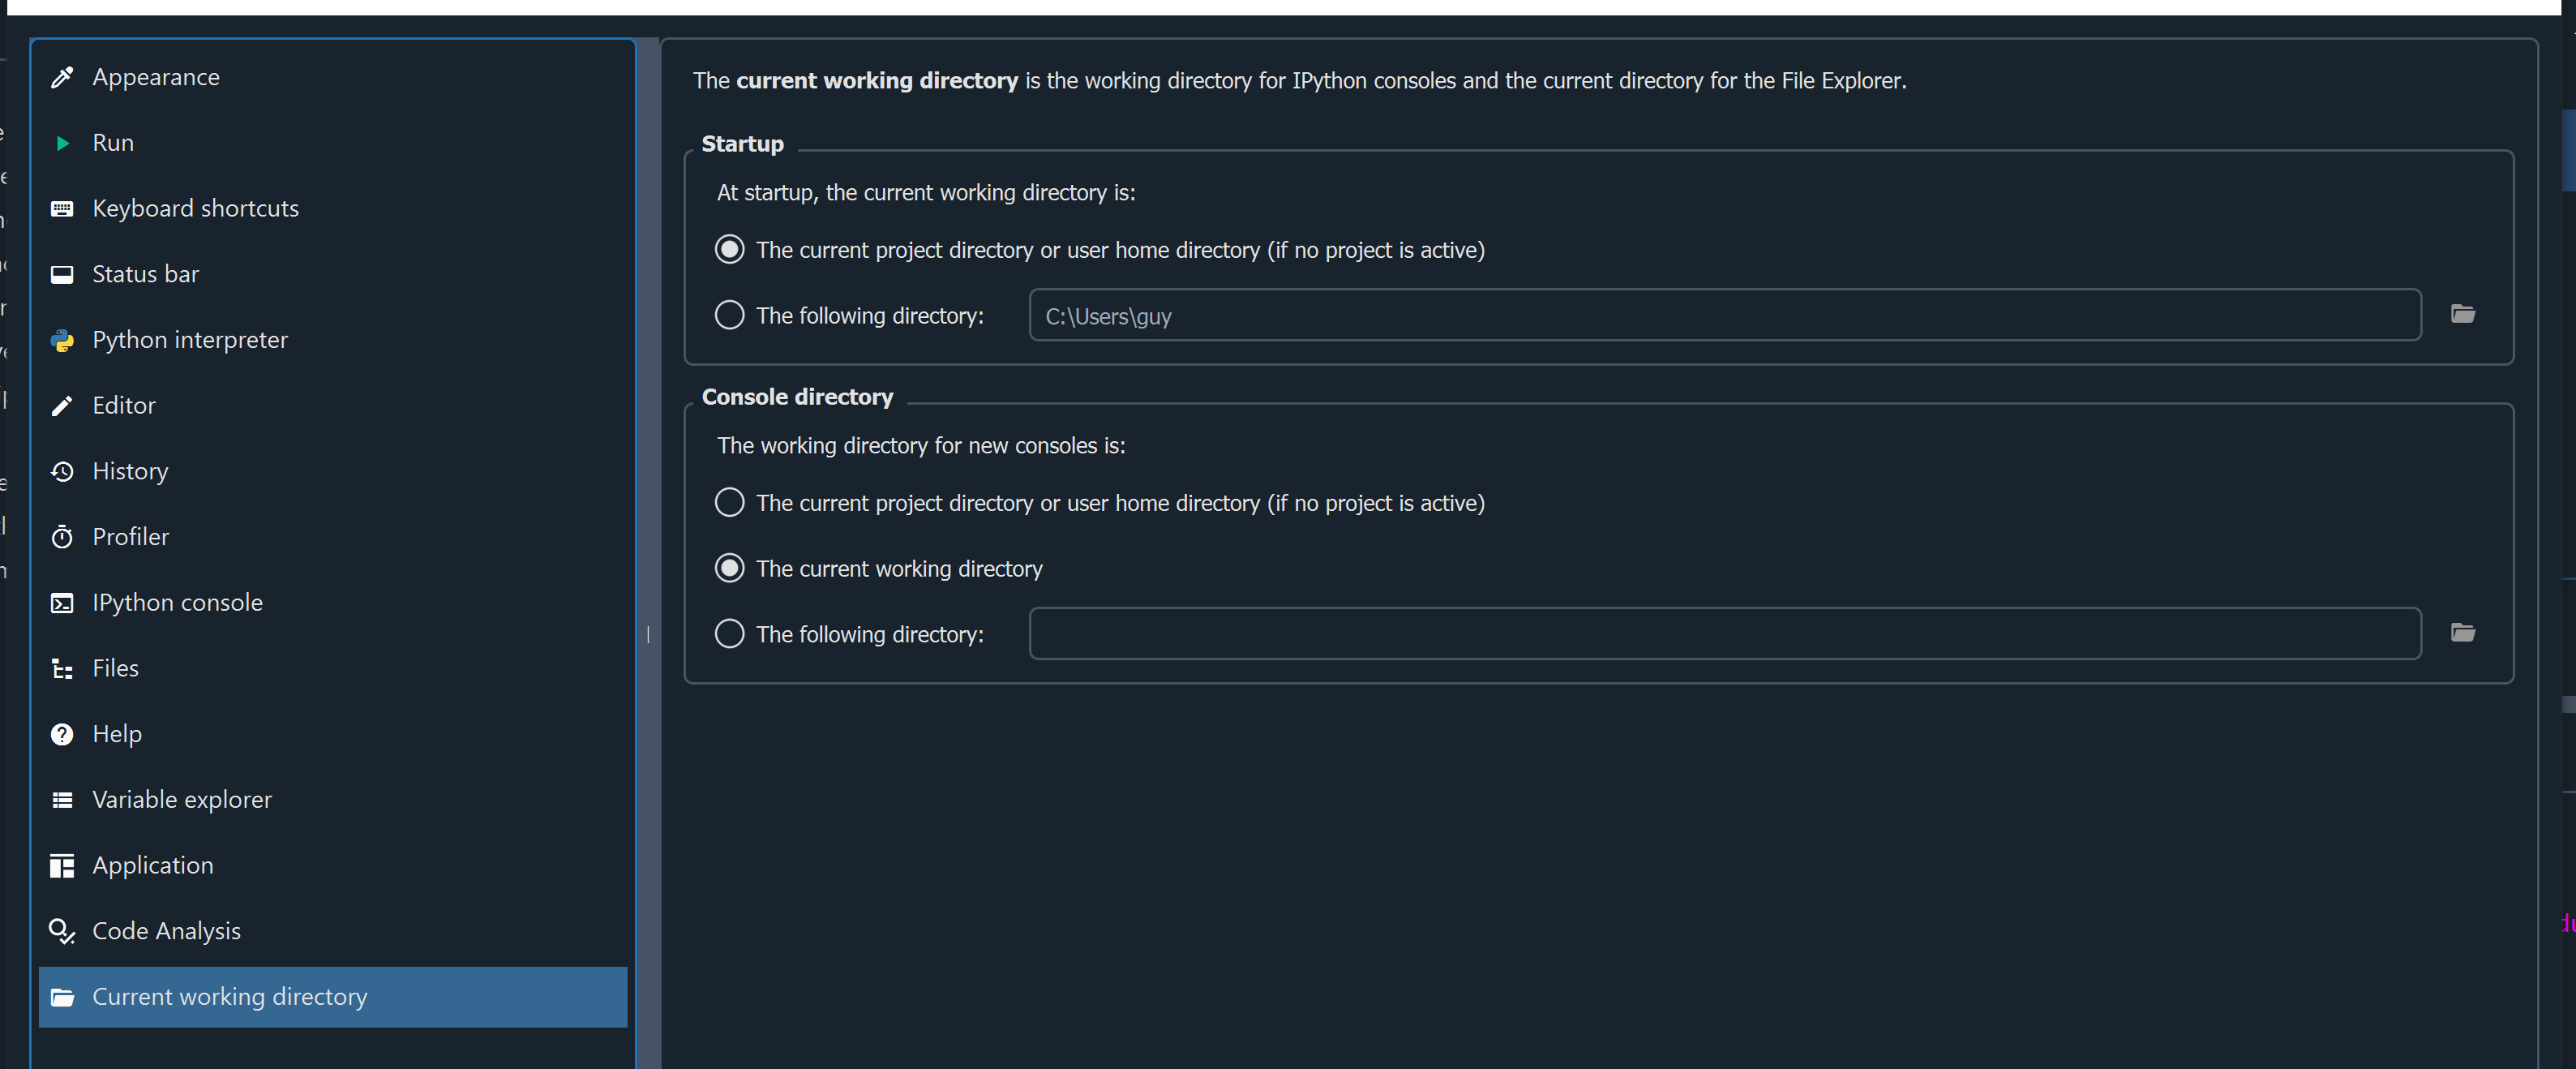Select the History clock icon
The width and height of the screenshot is (2576, 1069).
coord(63,471)
